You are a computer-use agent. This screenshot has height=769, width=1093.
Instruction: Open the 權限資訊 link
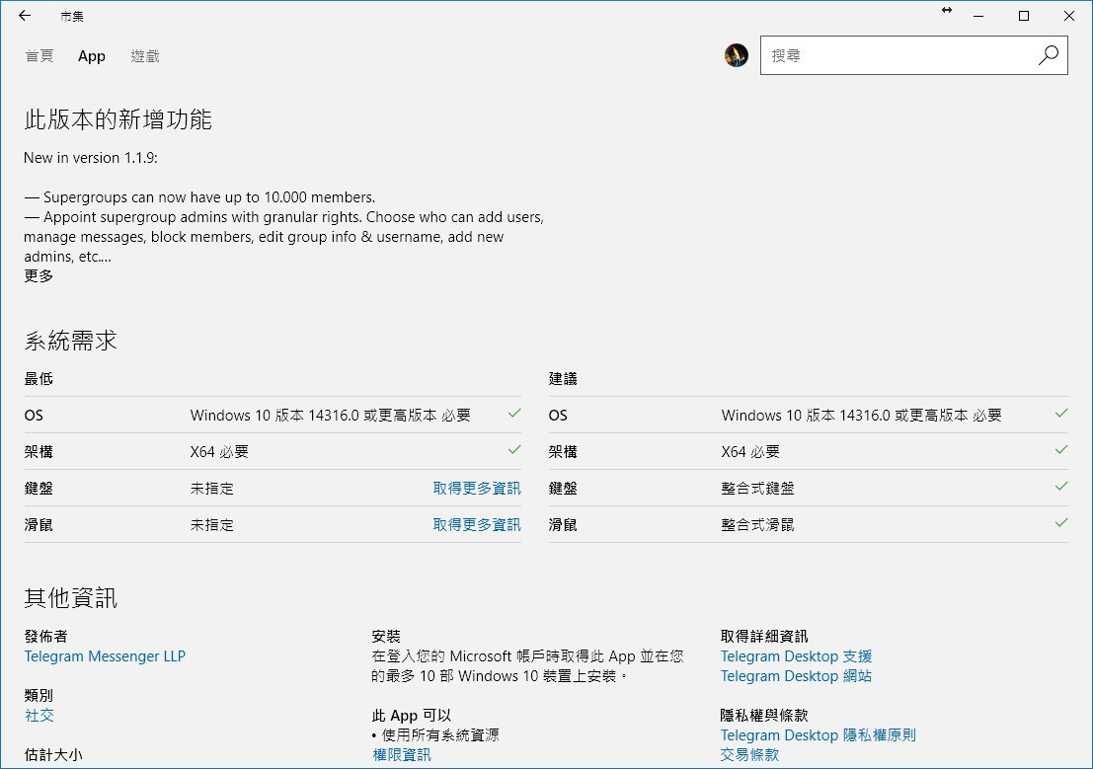click(x=401, y=754)
